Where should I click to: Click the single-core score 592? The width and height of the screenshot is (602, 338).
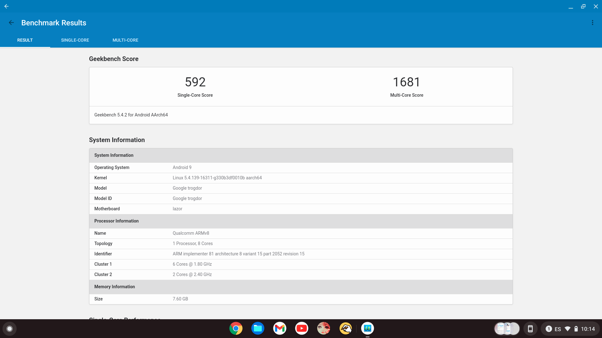[195, 82]
